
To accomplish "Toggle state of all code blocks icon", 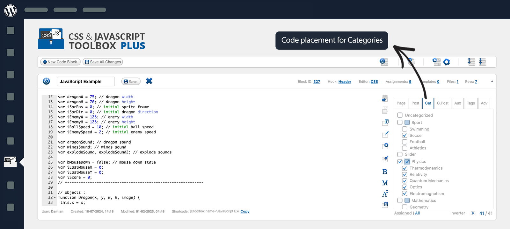I will tap(384, 62).
